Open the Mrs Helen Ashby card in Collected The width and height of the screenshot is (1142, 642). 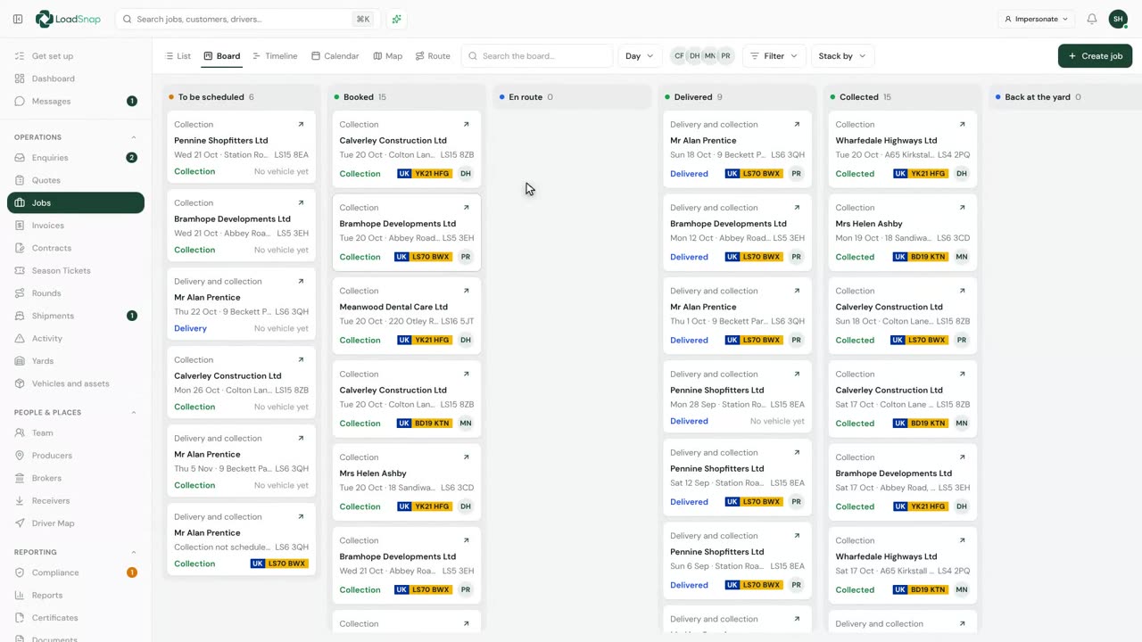pos(903,232)
